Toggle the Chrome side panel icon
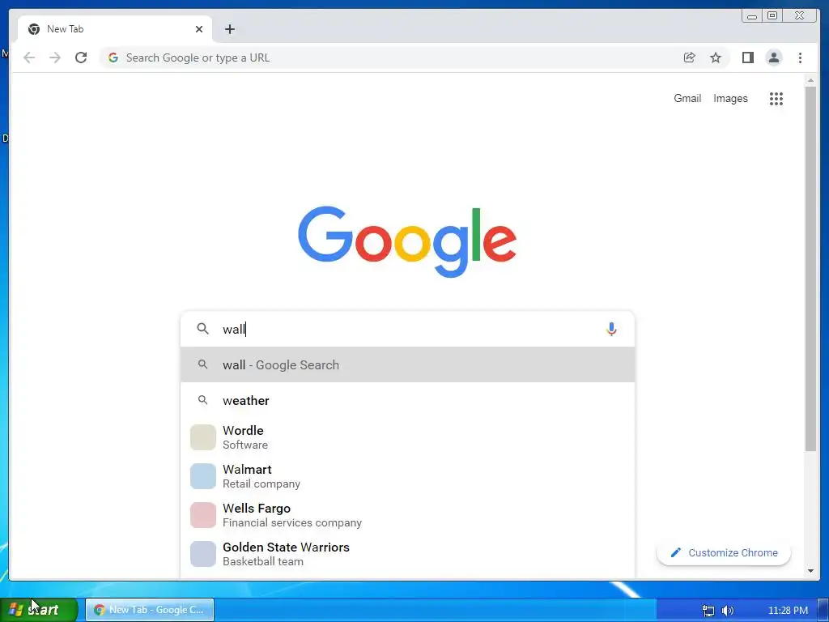This screenshot has width=829, height=622. point(747,58)
